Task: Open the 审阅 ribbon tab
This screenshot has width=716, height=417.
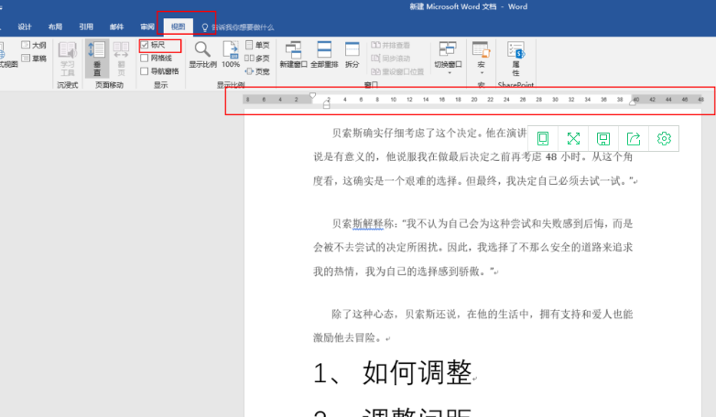Action: coord(147,27)
